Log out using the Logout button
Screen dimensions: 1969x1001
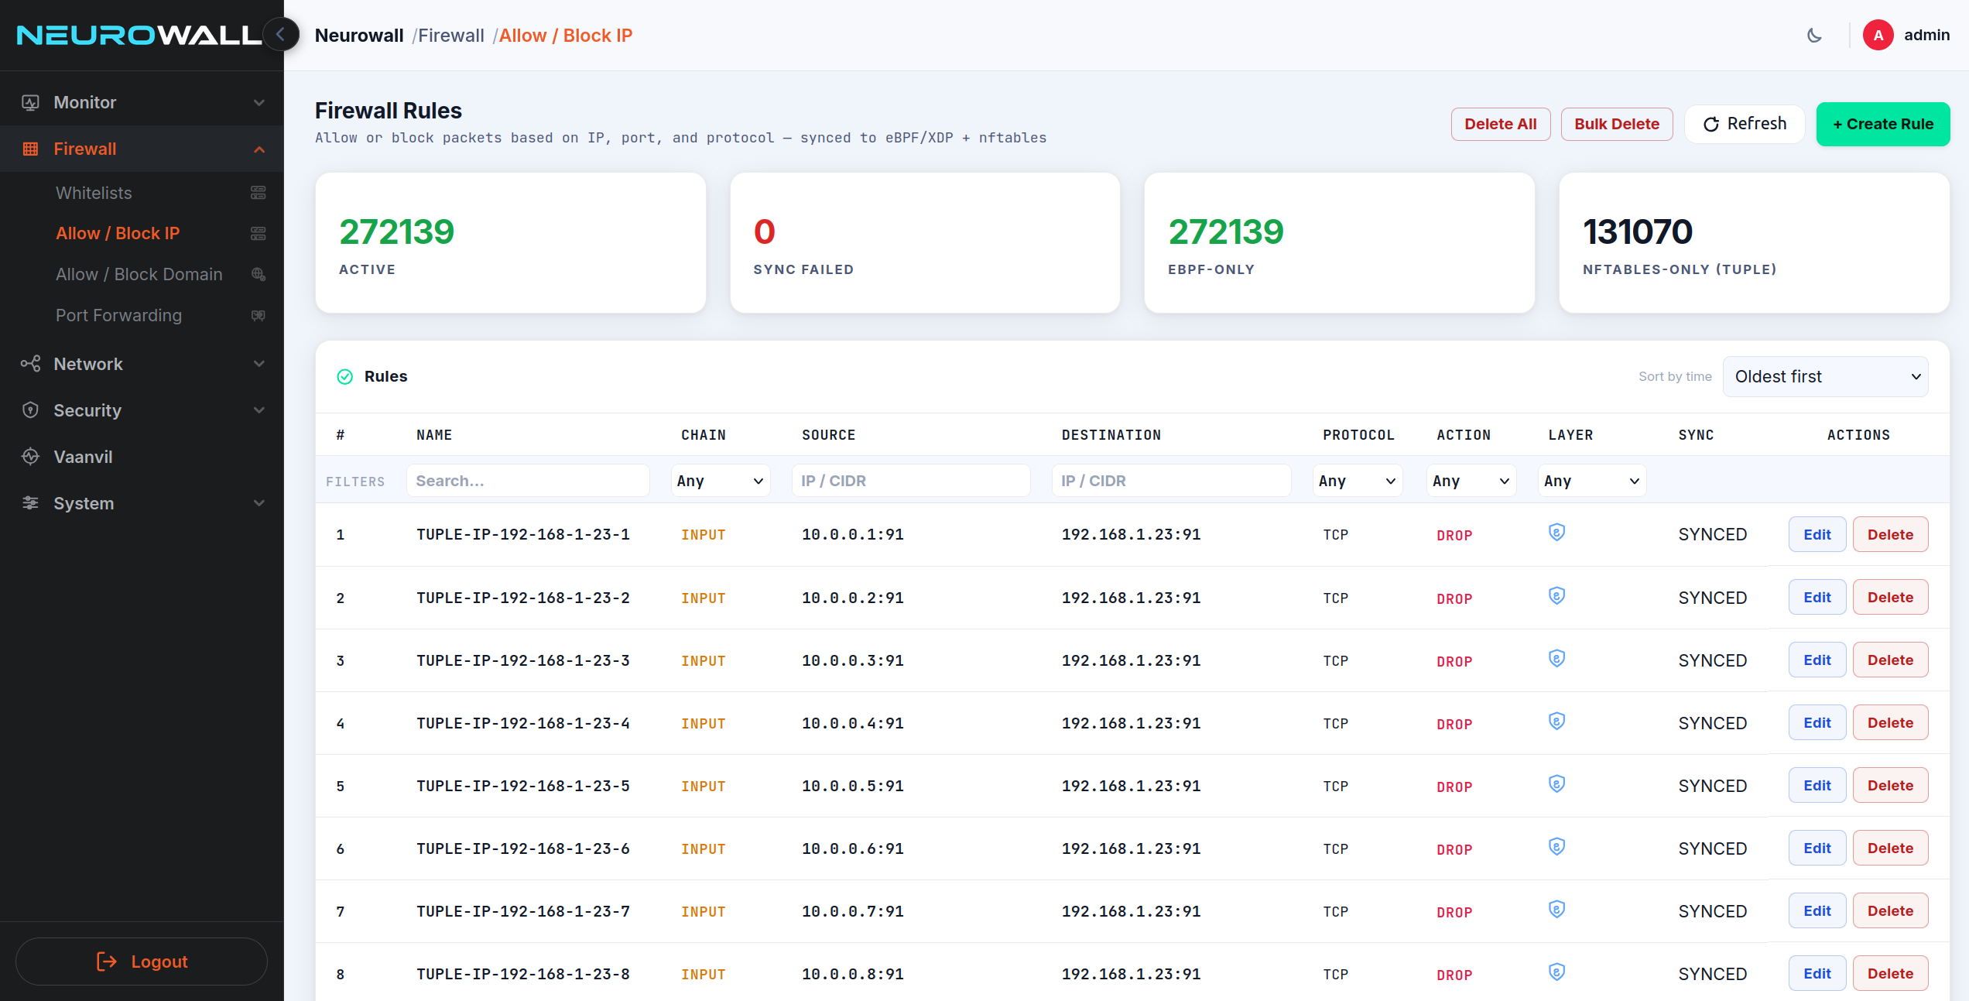tap(142, 962)
